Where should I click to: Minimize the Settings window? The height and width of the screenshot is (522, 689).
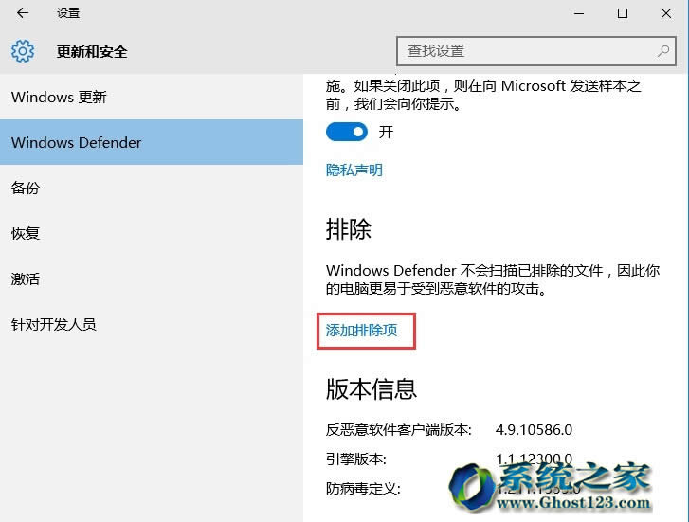(x=579, y=13)
